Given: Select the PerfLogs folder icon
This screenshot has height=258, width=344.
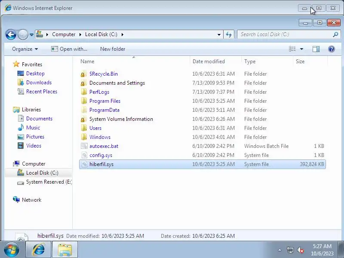Looking at the screenshot, I should pyautogui.click(x=84, y=92).
